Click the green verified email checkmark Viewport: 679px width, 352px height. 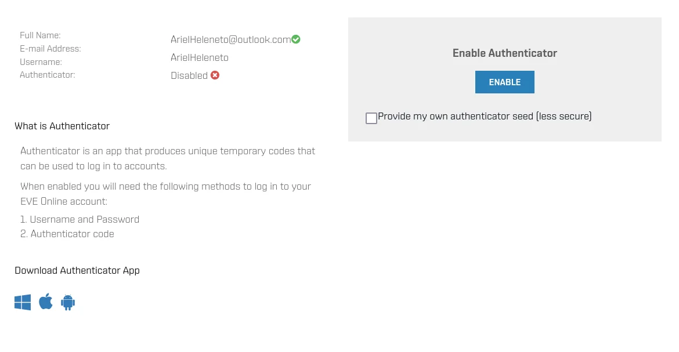pyautogui.click(x=296, y=39)
